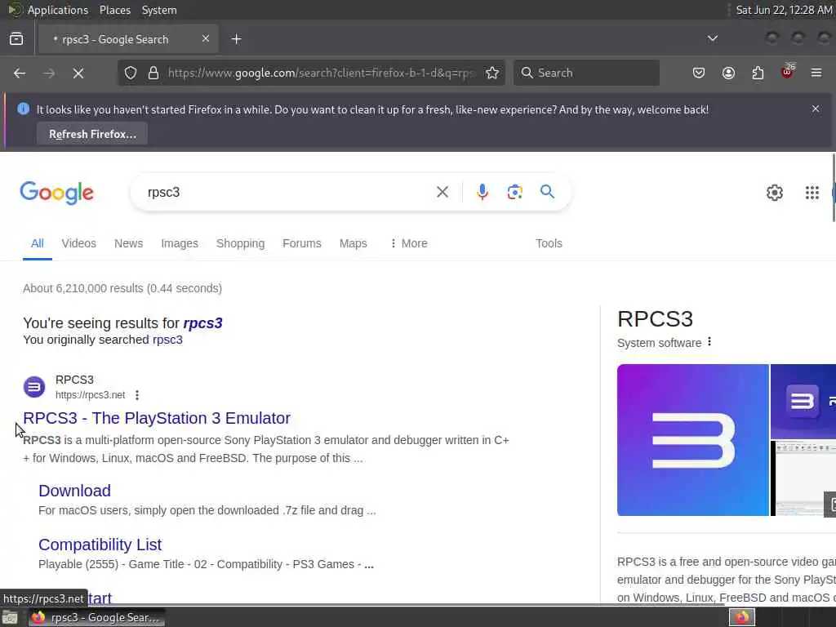Switch to the News results tab

(128, 243)
